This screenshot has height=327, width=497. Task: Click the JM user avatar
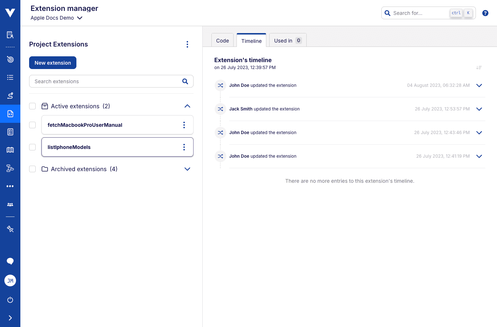coord(10,280)
